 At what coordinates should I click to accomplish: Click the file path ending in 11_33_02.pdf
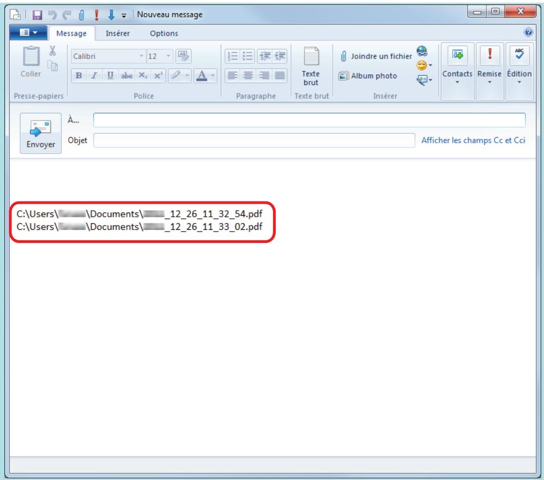pyautogui.click(x=139, y=227)
